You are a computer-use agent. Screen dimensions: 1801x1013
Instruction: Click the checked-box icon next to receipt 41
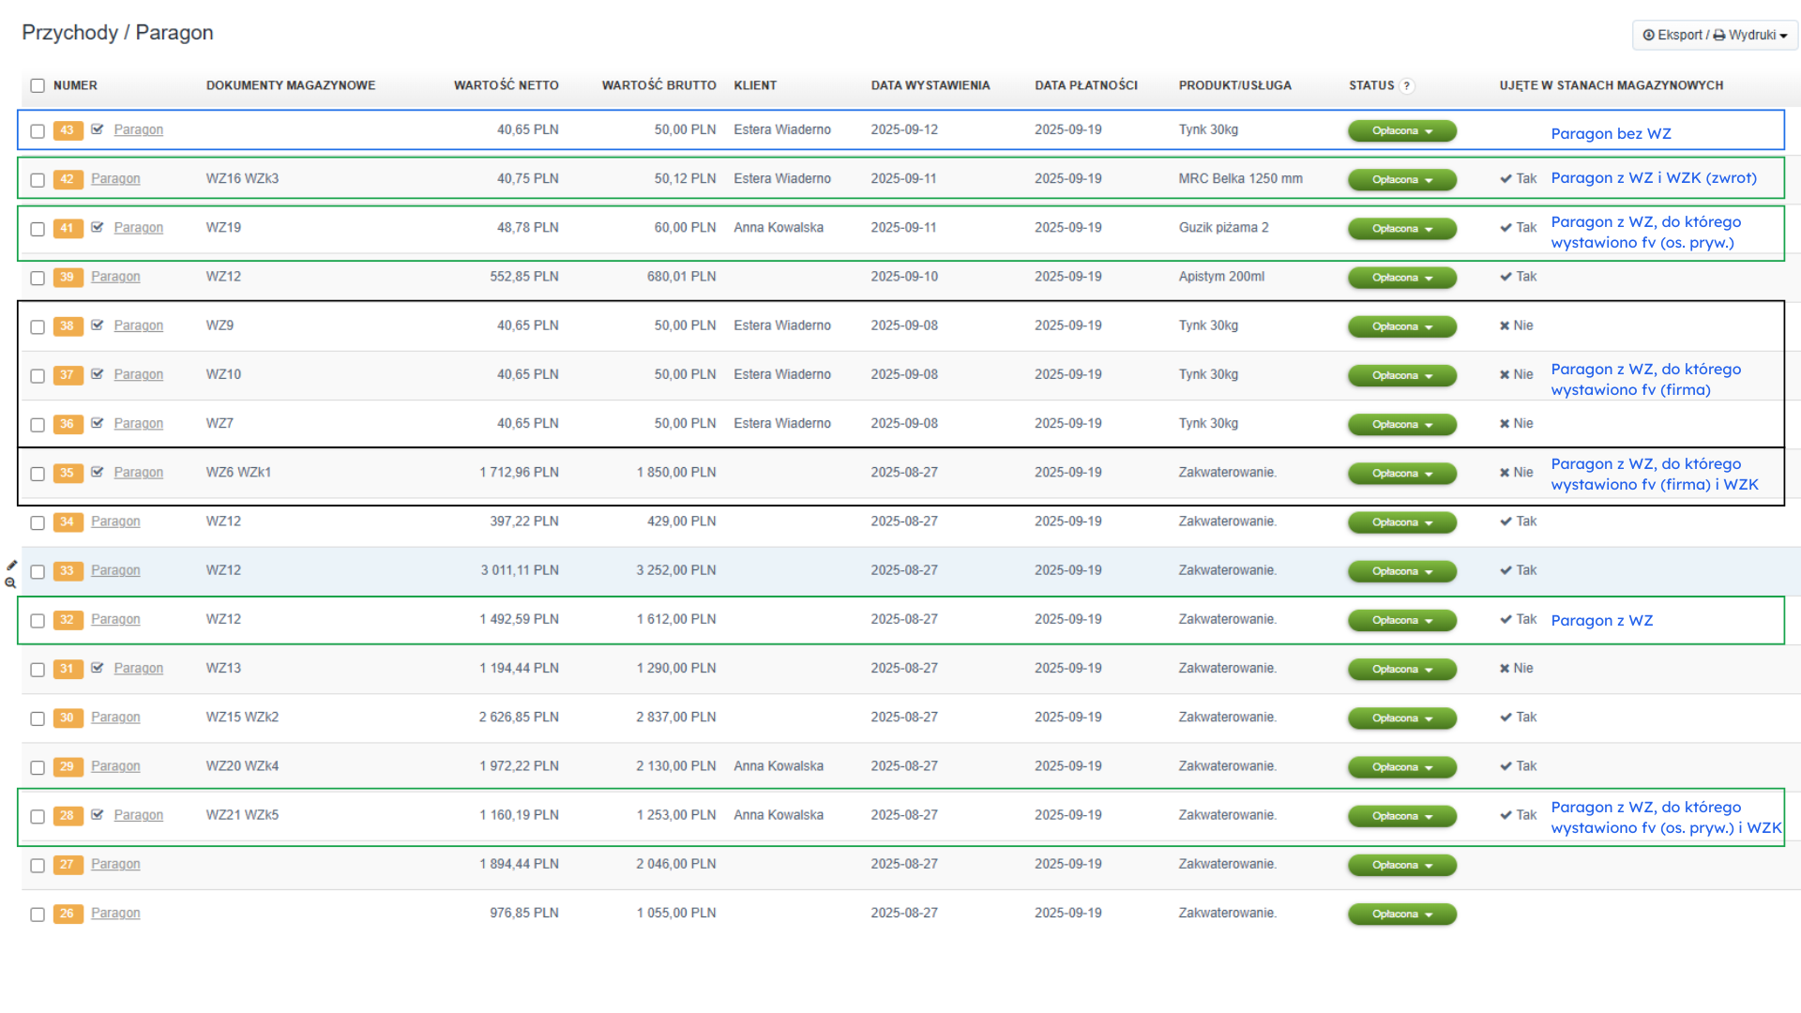(x=98, y=227)
